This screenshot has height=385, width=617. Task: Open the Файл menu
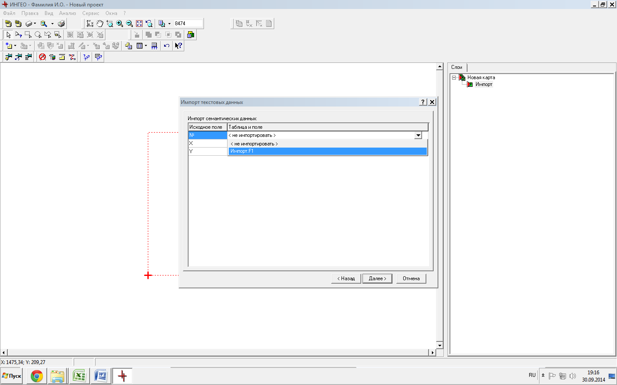pyautogui.click(x=9, y=13)
